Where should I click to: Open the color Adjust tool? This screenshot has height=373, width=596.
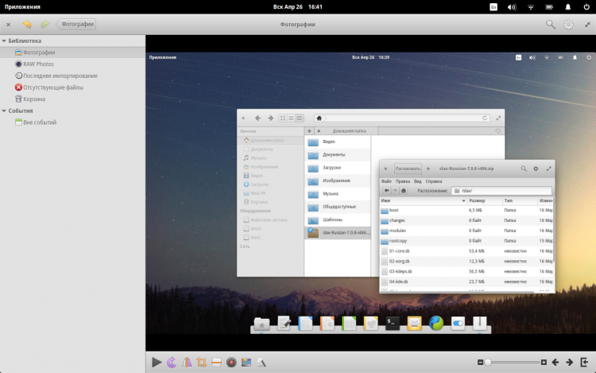tap(246, 362)
